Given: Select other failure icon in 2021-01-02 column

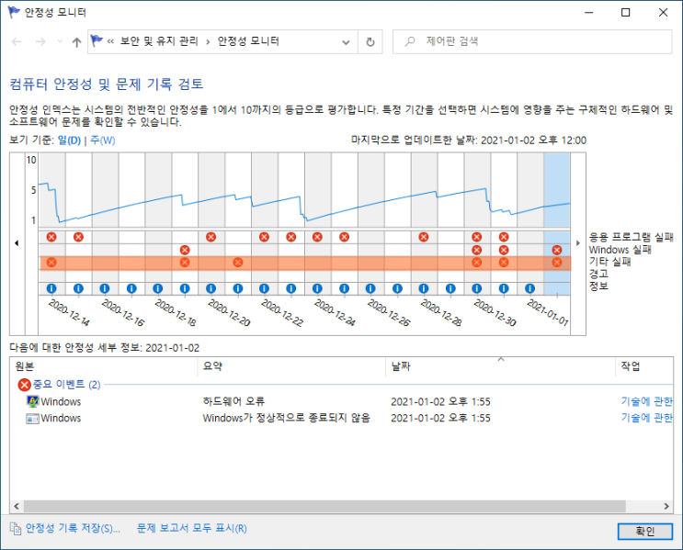Looking at the screenshot, I should [x=557, y=263].
